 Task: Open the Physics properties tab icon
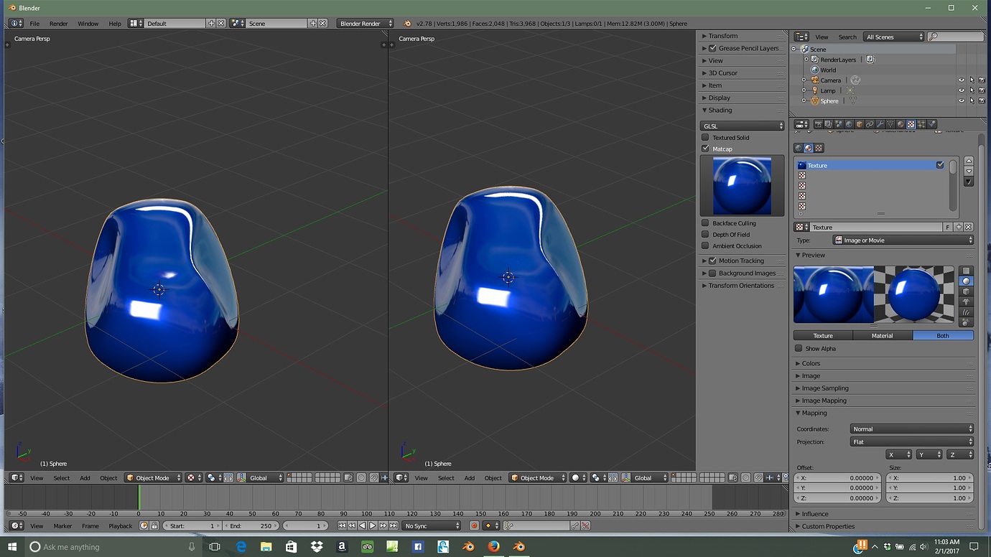(x=932, y=124)
